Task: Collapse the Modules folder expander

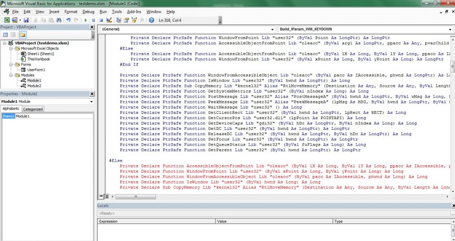Action: click(11, 75)
